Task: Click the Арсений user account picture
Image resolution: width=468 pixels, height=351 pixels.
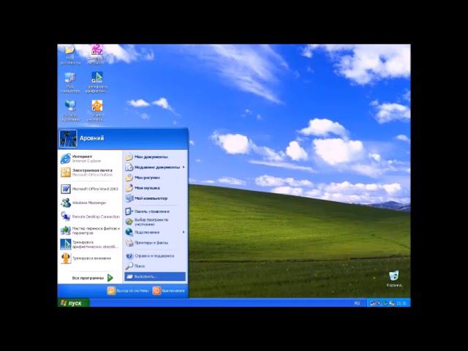Action: (68, 138)
